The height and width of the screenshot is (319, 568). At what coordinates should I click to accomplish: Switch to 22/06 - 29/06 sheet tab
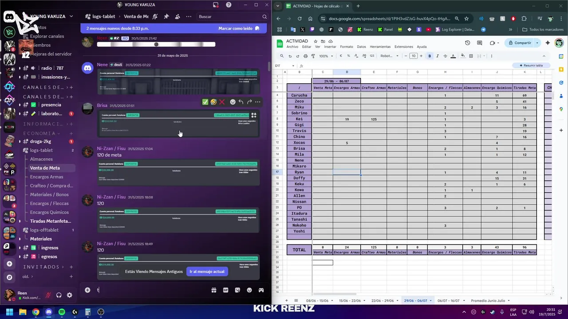[383, 301]
